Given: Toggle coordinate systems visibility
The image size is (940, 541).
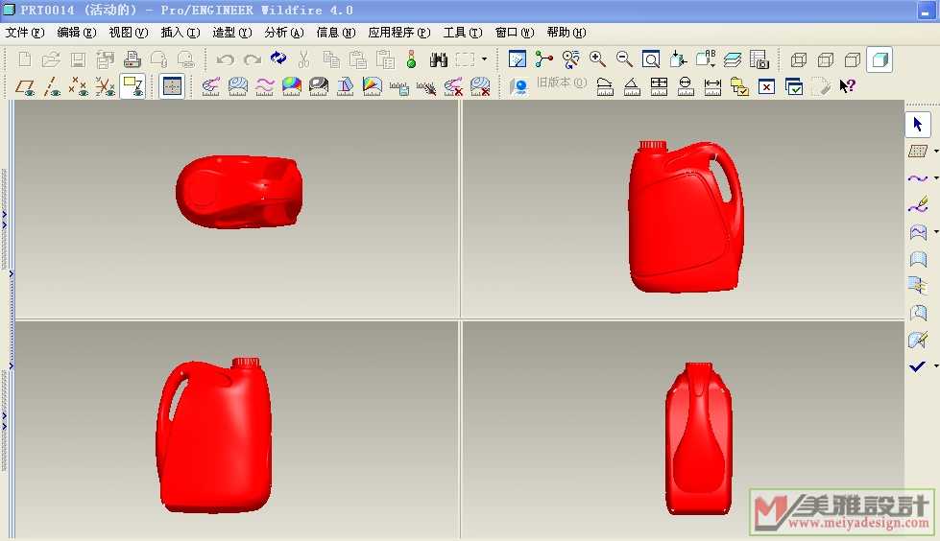Looking at the screenshot, I should [x=106, y=87].
